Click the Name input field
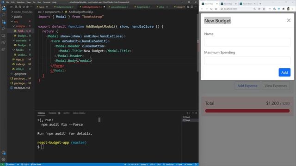 click(247, 42)
